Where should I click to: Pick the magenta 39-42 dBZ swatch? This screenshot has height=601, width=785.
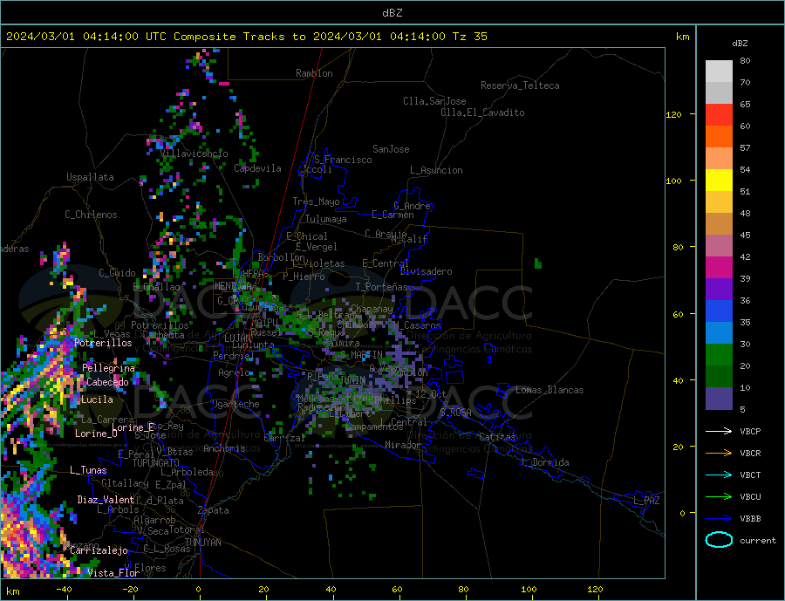719,268
